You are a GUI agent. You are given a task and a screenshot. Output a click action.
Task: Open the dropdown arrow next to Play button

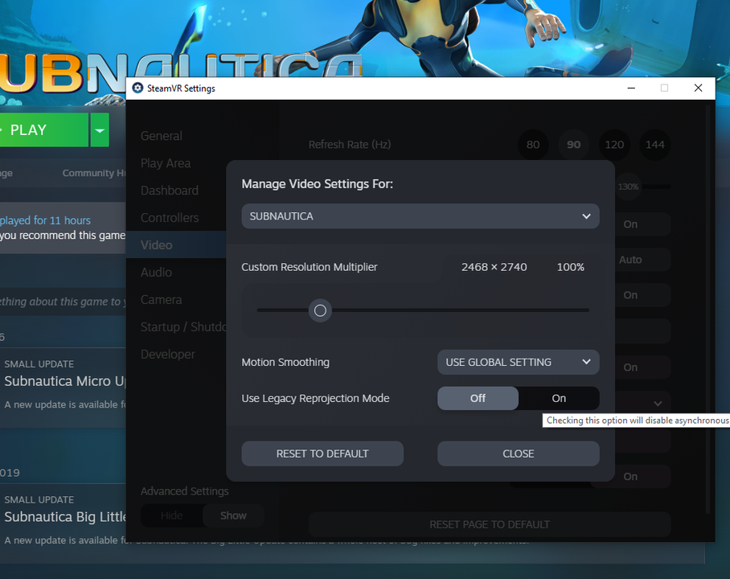100,130
